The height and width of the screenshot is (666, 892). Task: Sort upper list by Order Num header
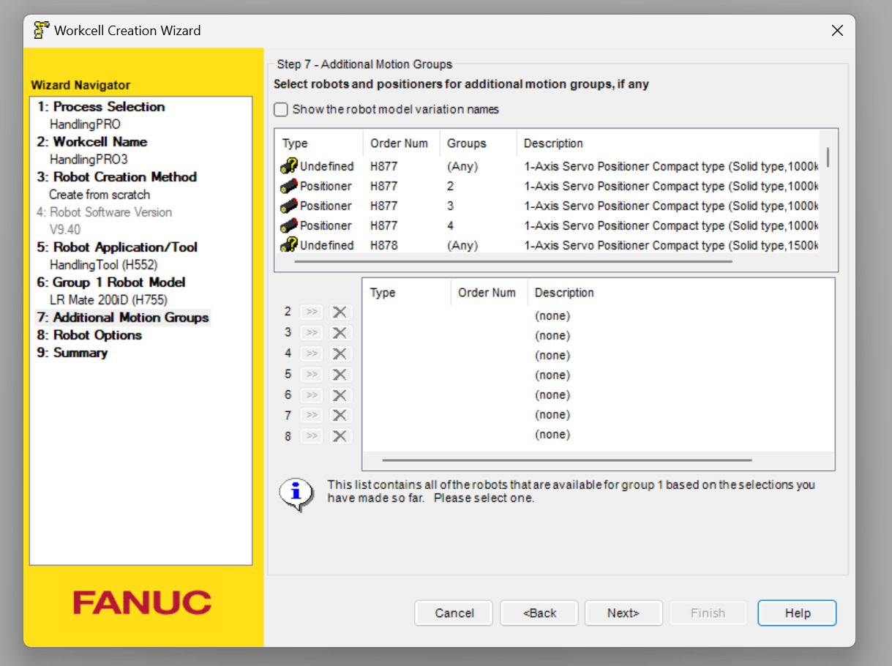(401, 143)
